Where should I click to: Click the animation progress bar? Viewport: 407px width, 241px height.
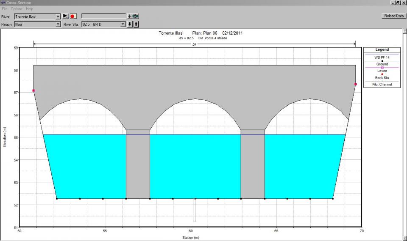[103, 16]
